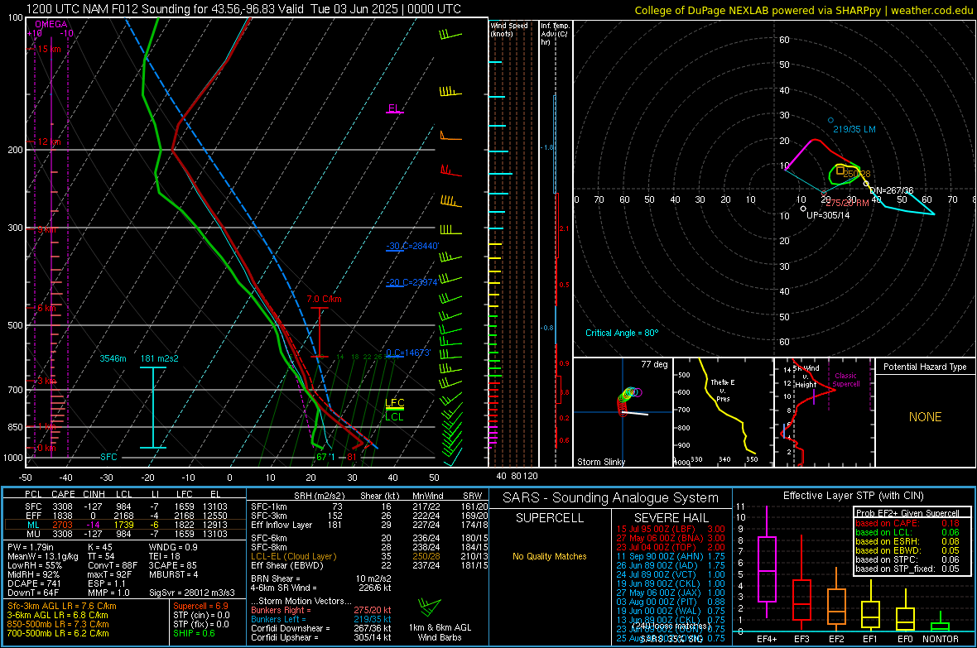Click the Eff Shear (EBWD) row
The width and height of the screenshot is (977, 648).
[369, 565]
